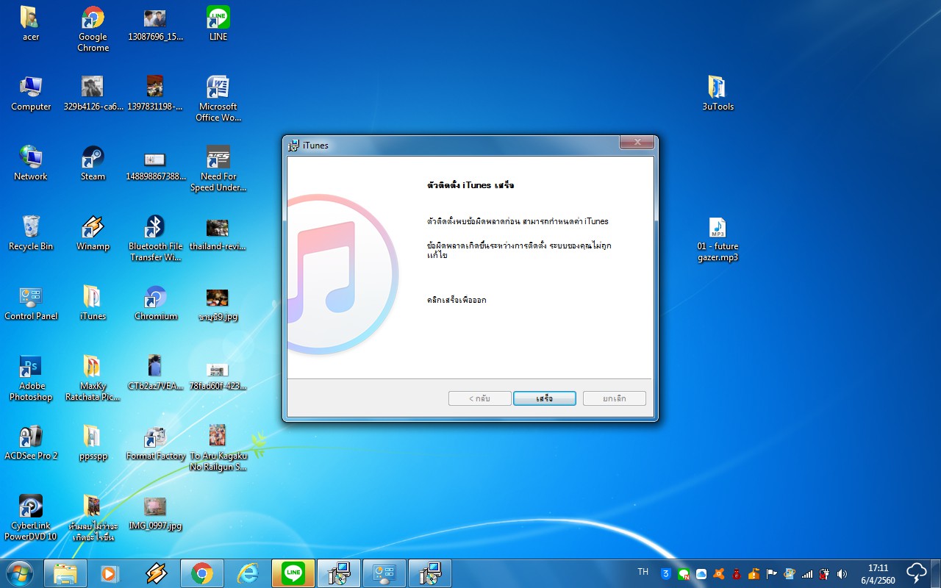This screenshot has width=941, height=588.
Task: Select the IMG_0997.jpg image file
Action: [x=155, y=512]
